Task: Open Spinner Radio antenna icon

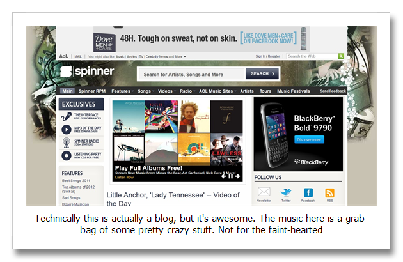Action: click(x=67, y=143)
